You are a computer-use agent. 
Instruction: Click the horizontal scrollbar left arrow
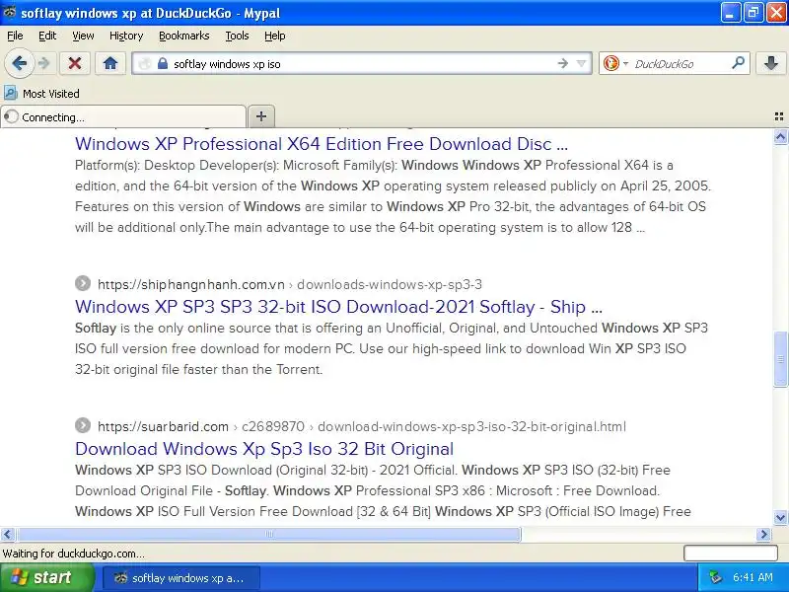point(8,534)
